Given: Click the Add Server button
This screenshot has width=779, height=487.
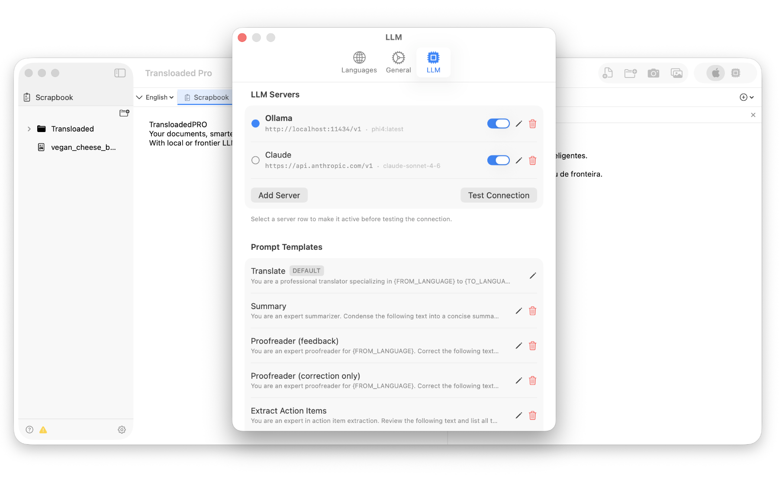Looking at the screenshot, I should [x=279, y=195].
